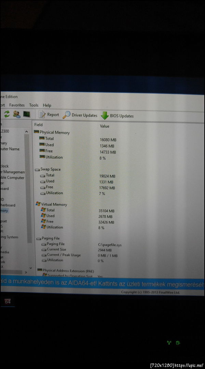Select Swap Space Utilization row icon

[43, 193]
